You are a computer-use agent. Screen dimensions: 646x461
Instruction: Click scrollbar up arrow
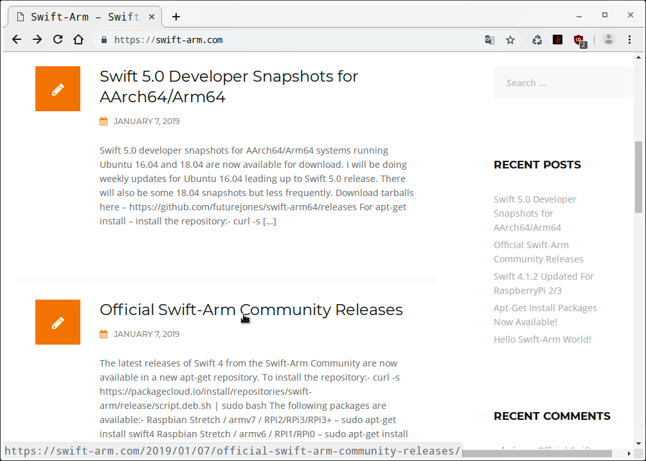click(638, 57)
